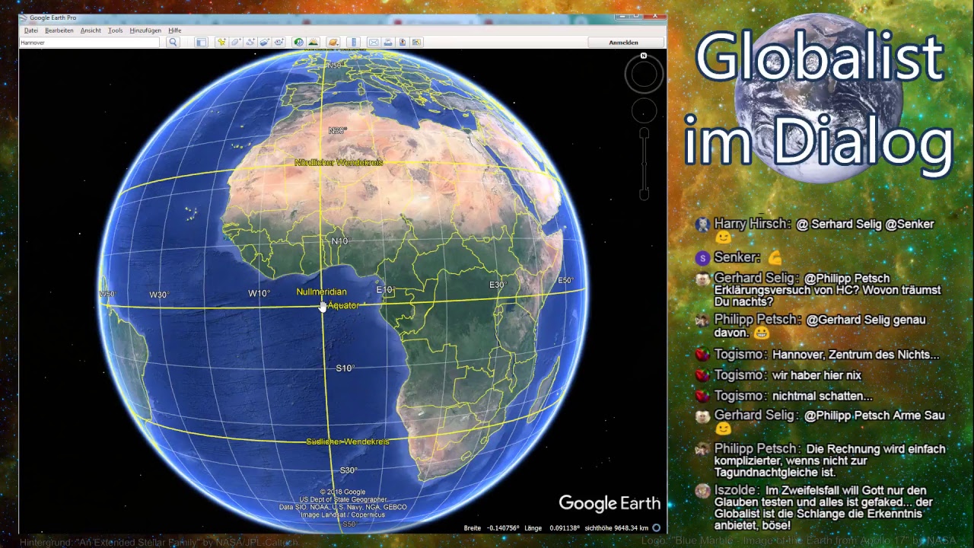
Task: Click the move joystick circle
Action: click(x=644, y=111)
